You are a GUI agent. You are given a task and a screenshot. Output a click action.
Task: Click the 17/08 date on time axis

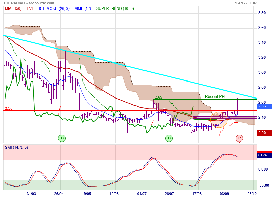[197, 193]
